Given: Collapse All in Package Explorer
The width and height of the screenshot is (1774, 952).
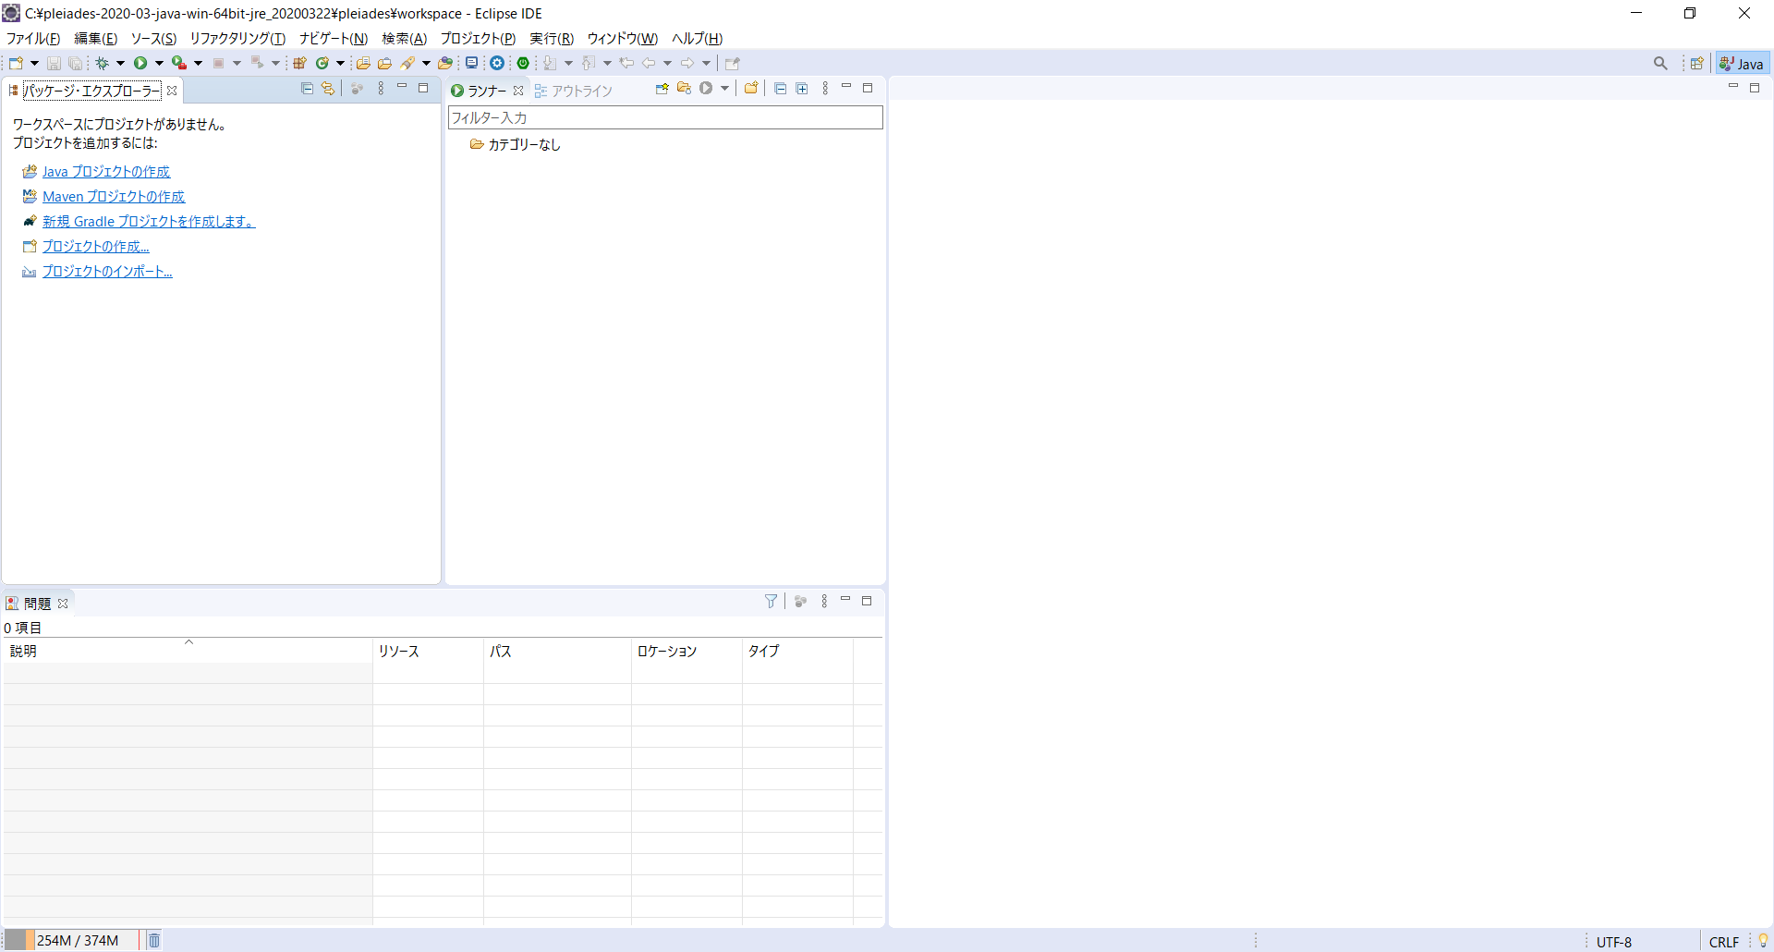Looking at the screenshot, I should point(307,89).
